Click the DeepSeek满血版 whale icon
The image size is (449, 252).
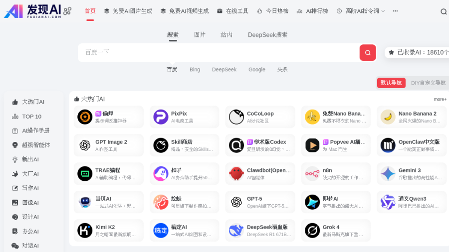(x=236, y=230)
